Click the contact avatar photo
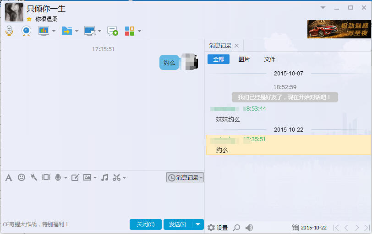The image size is (372, 234). [x=14, y=12]
